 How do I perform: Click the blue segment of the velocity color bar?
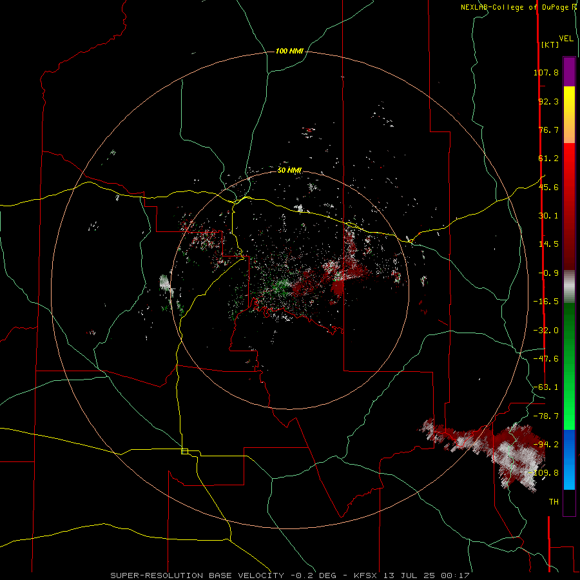coord(569,459)
